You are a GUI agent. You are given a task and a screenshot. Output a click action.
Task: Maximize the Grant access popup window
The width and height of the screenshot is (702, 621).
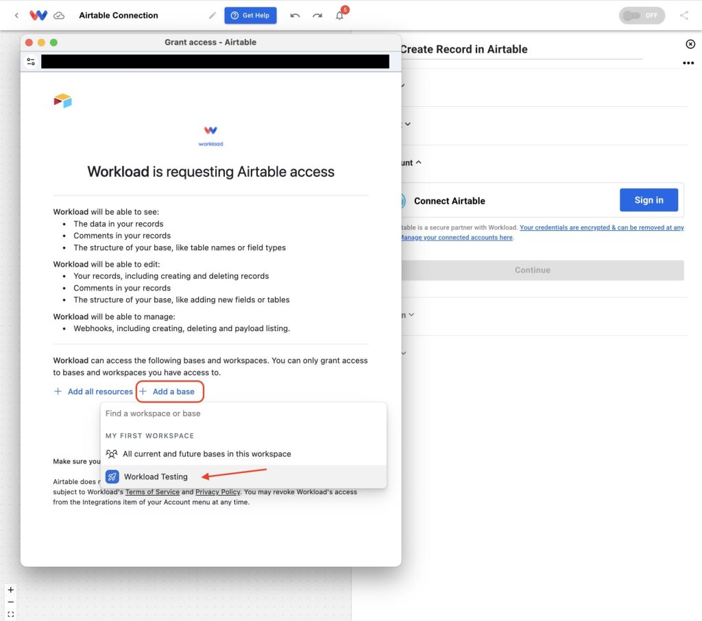[x=53, y=42]
